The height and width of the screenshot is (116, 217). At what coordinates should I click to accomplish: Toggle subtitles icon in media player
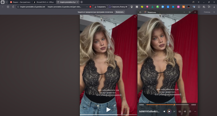click(179, 111)
